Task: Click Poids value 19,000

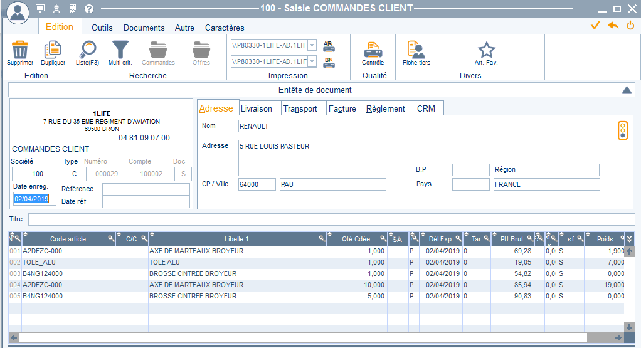Action: [615, 285]
